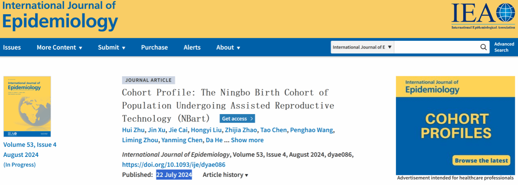Open the search scope dropdown
The width and height of the screenshot is (518, 185).
pos(362,47)
